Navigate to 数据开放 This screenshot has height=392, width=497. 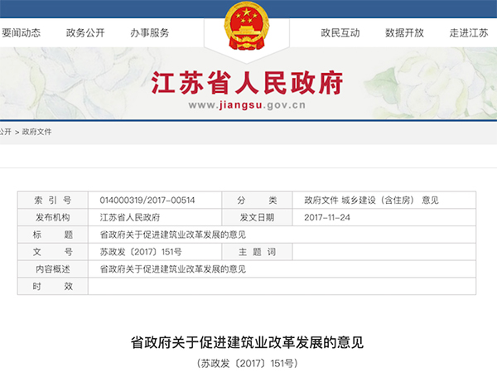pyautogui.click(x=404, y=33)
